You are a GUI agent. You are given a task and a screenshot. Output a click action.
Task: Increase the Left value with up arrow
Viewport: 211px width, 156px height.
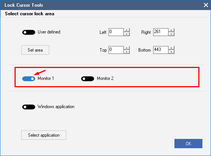click(x=127, y=30)
